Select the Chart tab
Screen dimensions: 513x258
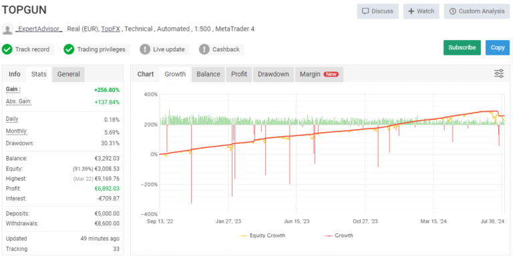coord(146,74)
